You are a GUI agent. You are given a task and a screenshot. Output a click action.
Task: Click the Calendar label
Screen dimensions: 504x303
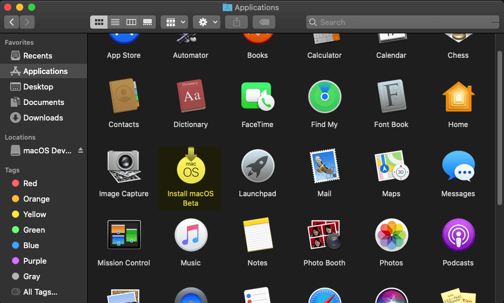pos(391,55)
